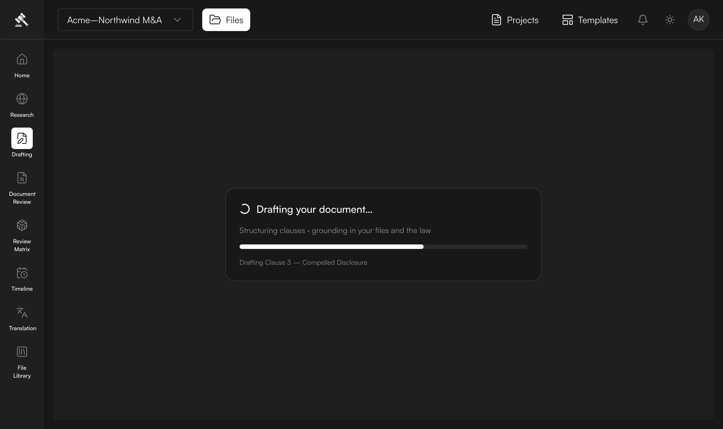The height and width of the screenshot is (429, 723).
Task: Open the Research globe icon
Action: (x=22, y=99)
